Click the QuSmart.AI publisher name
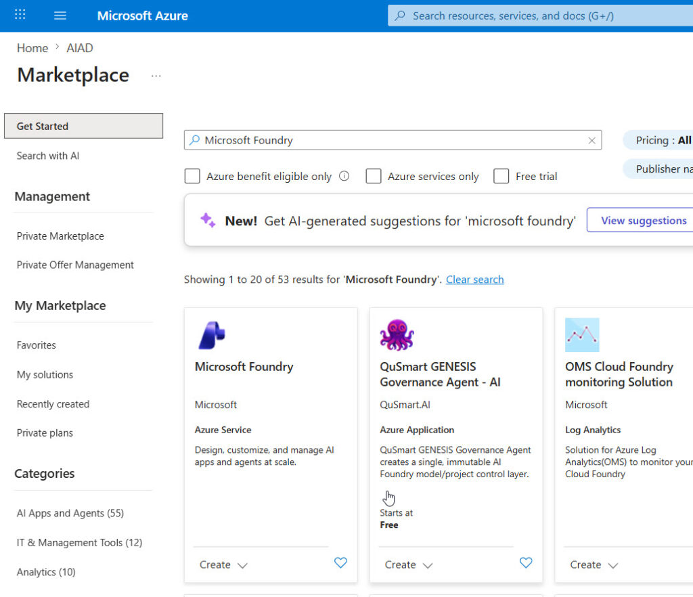The width and height of the screenshot is (693, 597). coord(405,405)
